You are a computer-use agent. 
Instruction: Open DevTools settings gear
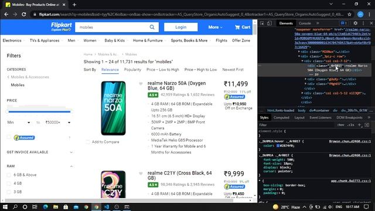[x=356, y=23]
